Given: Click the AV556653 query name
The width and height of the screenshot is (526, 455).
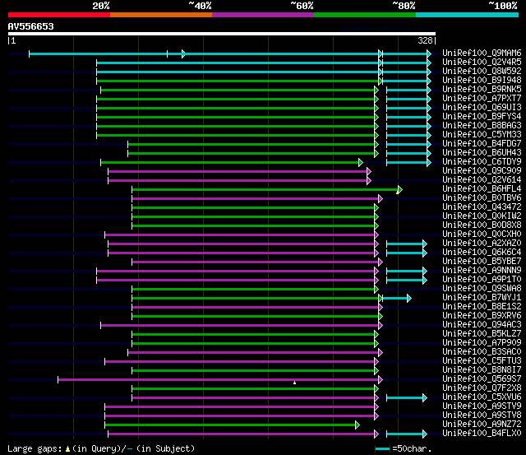Looking at the screenshot, I should coord(31,26).
